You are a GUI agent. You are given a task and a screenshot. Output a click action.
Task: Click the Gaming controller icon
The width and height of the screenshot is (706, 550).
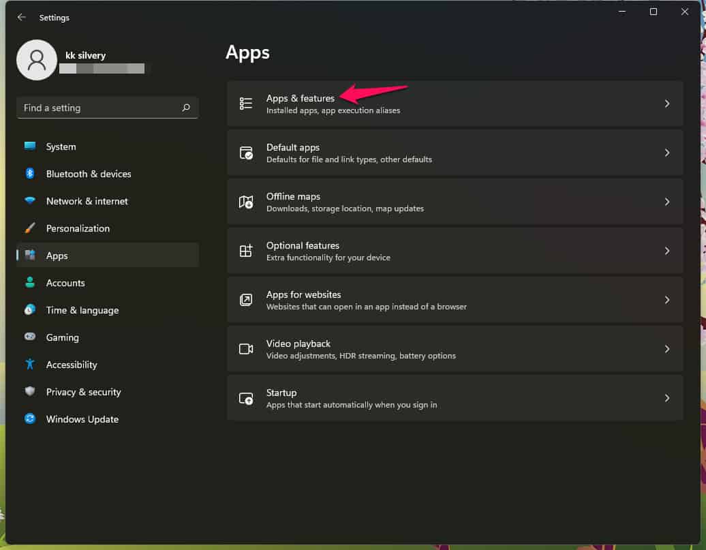coord(30,337)
